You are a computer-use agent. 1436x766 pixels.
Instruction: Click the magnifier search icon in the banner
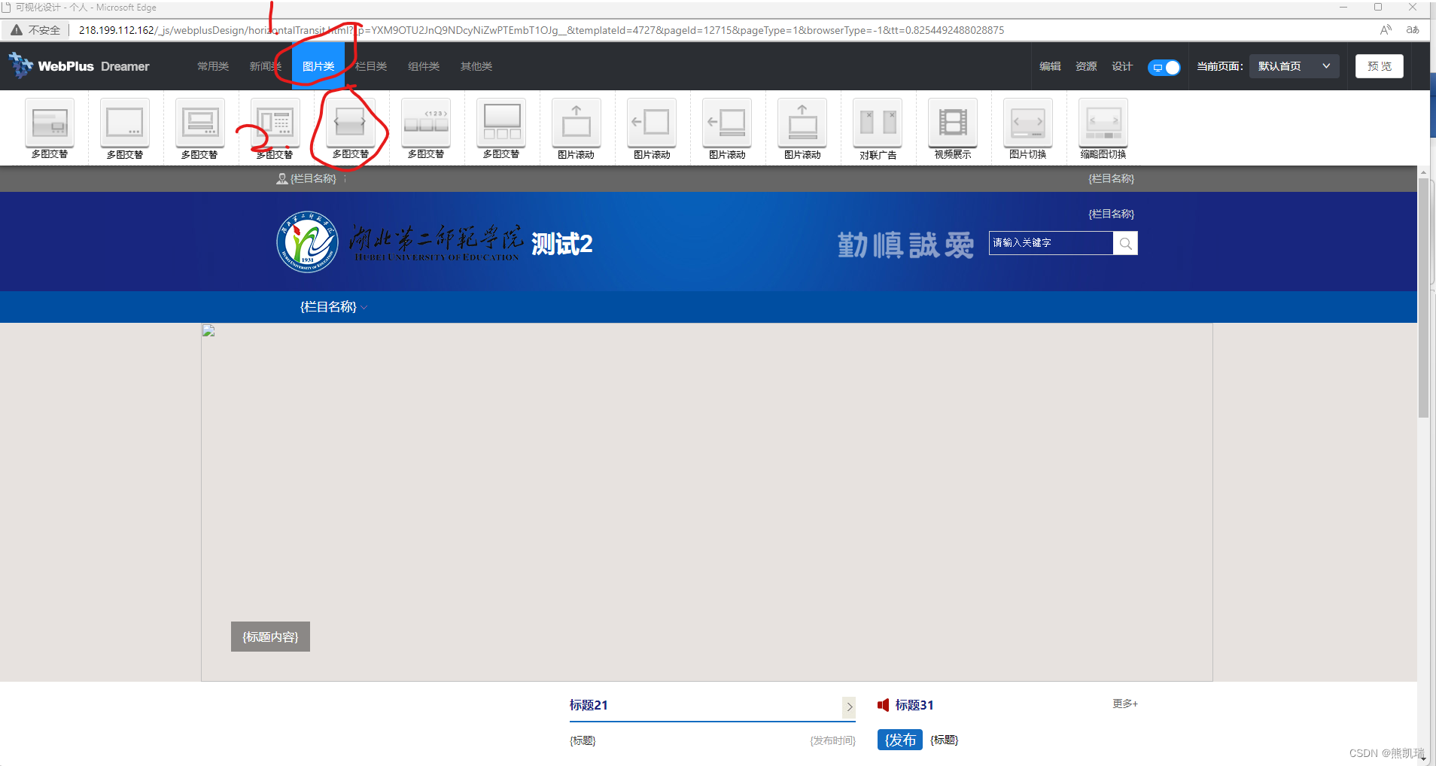1125,242
